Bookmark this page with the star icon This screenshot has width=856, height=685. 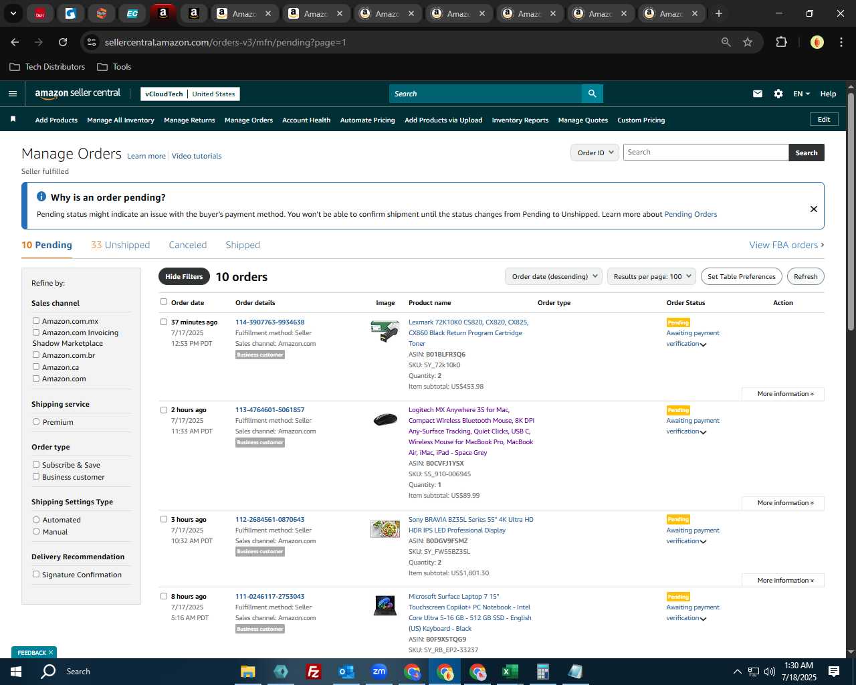tap(748, 42)
